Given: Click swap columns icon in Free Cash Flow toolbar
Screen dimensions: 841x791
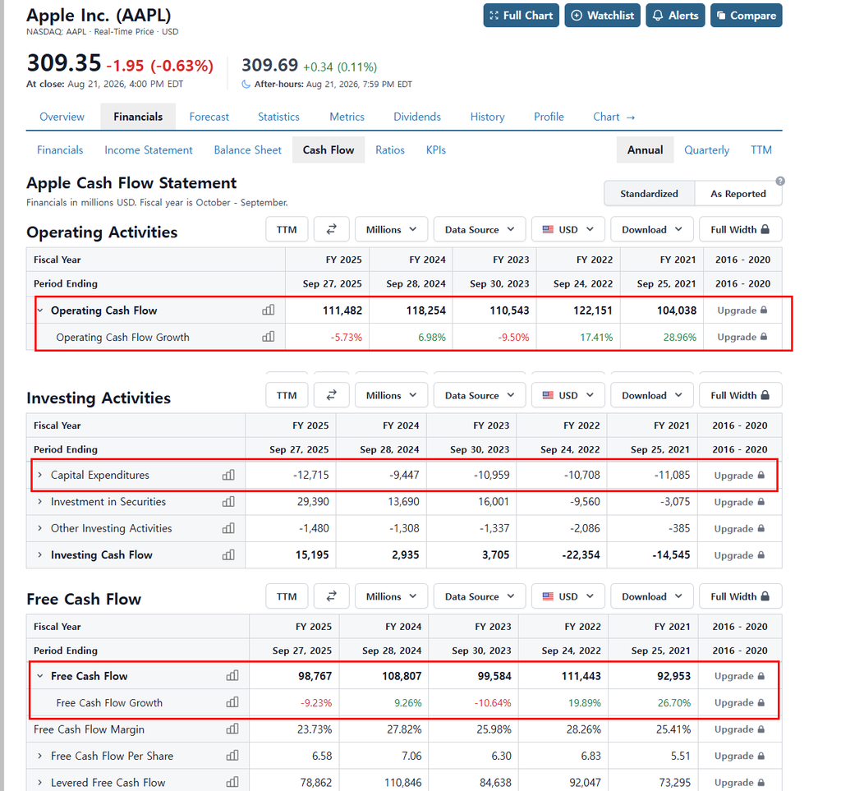Looking at the screenshot, I should 332,596.
